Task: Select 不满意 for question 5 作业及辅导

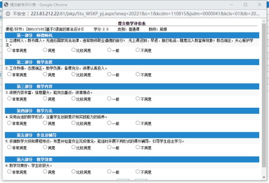Action: (x=138, y=147)
